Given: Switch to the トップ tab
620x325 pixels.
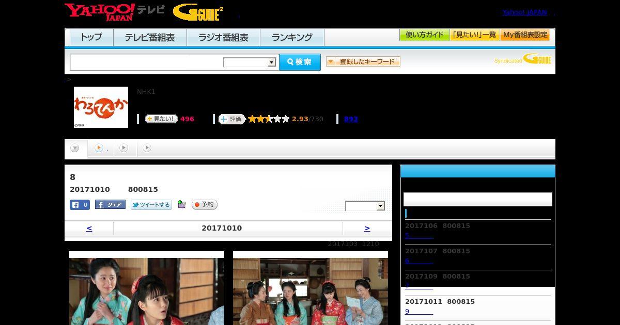Looking at the screenshot, I should point(91,37).
